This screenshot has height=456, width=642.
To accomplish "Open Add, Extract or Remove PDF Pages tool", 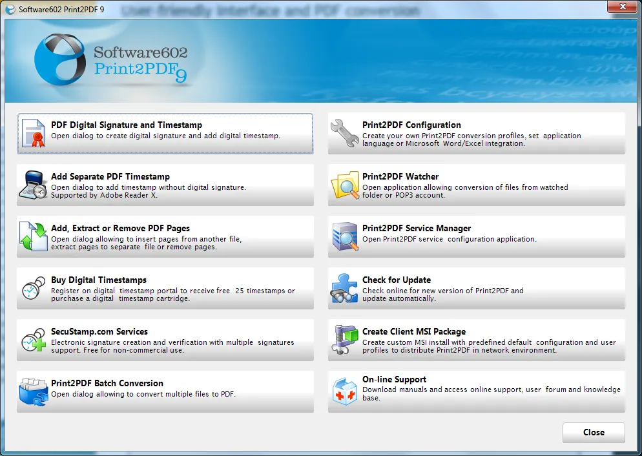I will (x=32, y=237).
